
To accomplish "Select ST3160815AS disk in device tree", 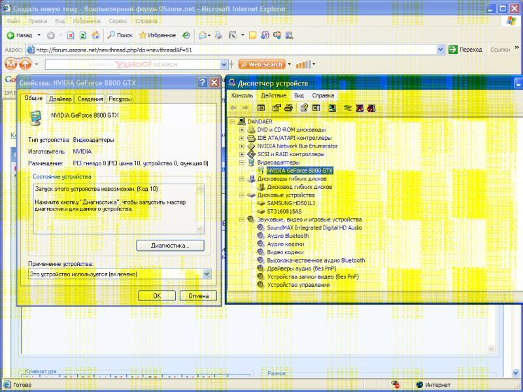I will pos(284,211).
